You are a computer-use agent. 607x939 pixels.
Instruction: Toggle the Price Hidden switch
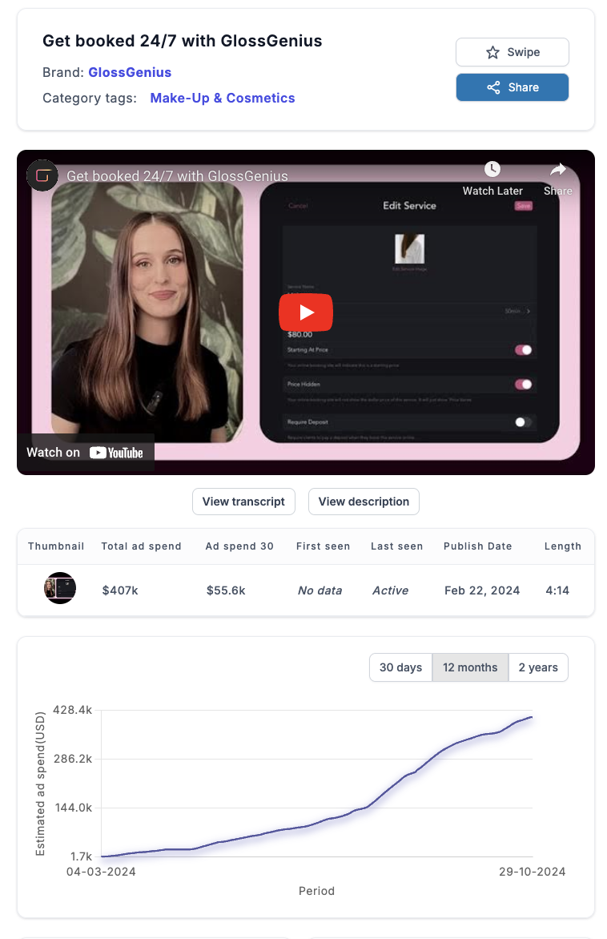[x=523, y=385]
